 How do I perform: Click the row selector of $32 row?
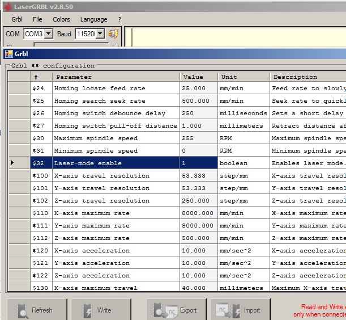tap(19, 163)
